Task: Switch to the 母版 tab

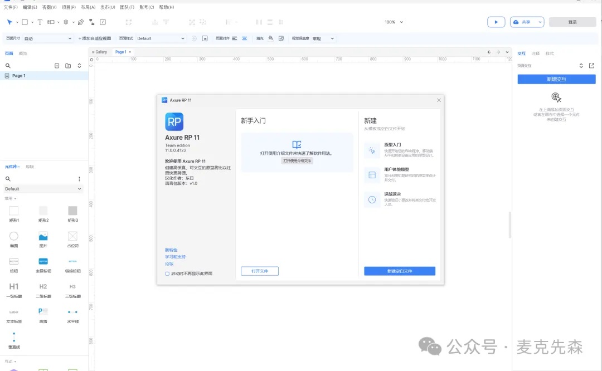Action: click(30, 167)
